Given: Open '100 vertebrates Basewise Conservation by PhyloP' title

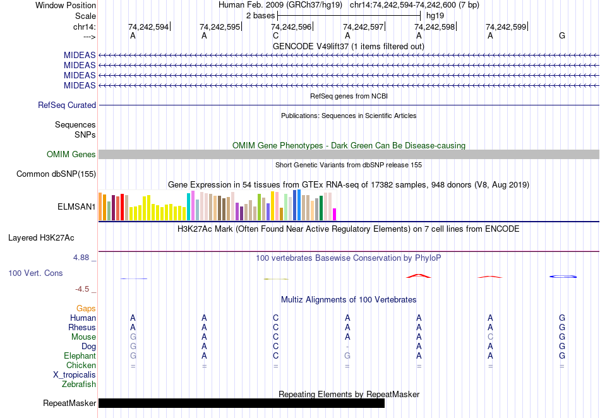Looking at the screenshot, I should pyautogui.click(x=348, y=258).
